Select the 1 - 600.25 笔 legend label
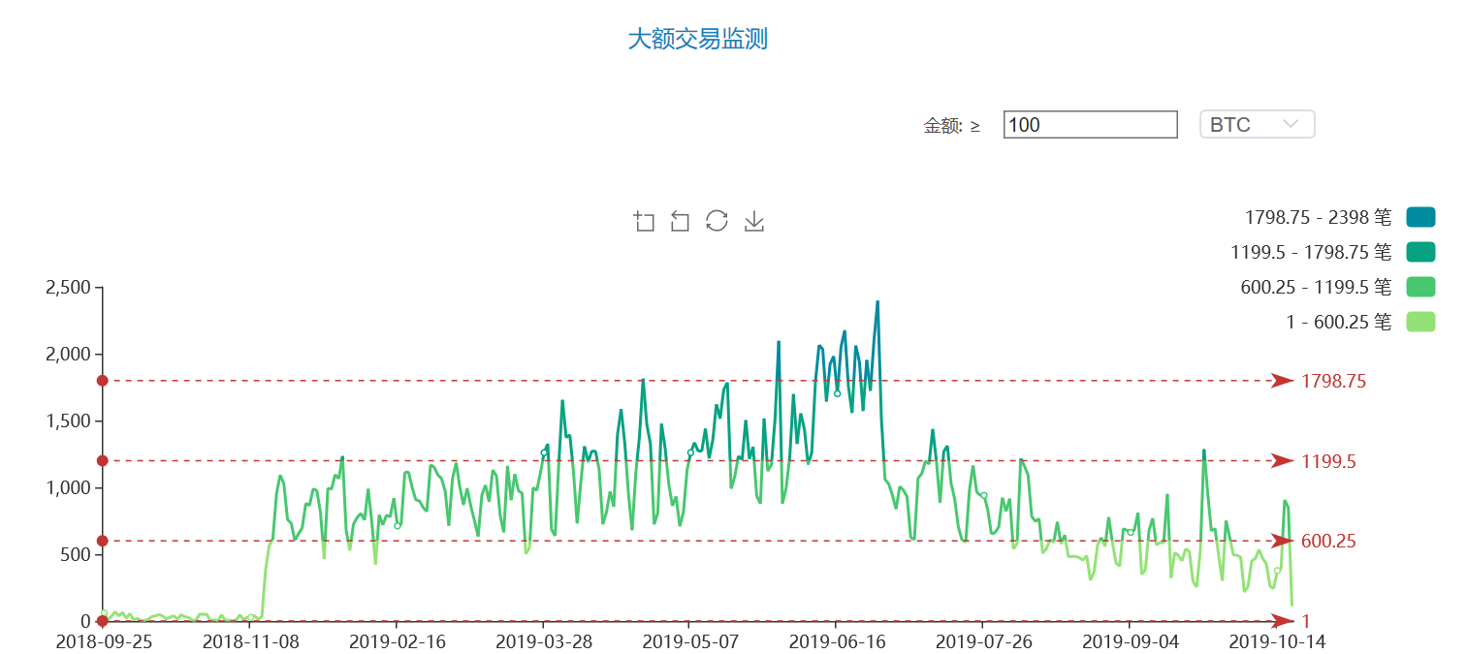Screen dimensions: 1467x654 (1339, 322)
